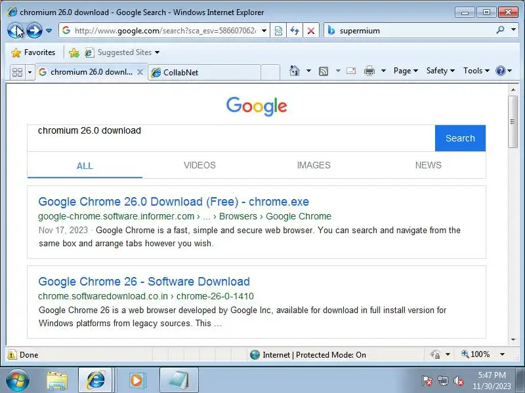525x393 pixels.
Task: Refresh the page with refresh icon
Action: tap(295, 31)
